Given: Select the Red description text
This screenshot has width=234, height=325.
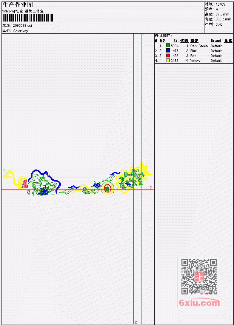Looking at the screenshot, I should click(x=193, y=56).
